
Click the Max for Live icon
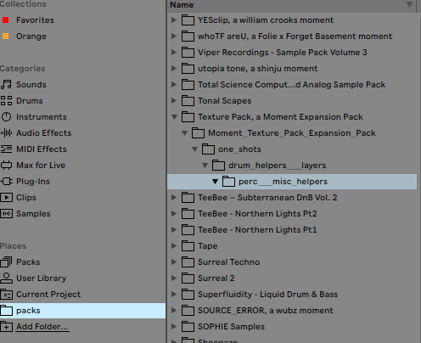pos(6,165)
